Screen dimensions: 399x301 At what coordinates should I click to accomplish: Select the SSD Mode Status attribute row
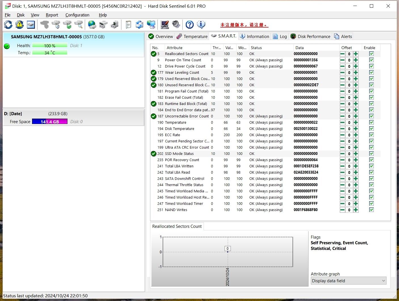pyautogui.click(x=265, y=153)
